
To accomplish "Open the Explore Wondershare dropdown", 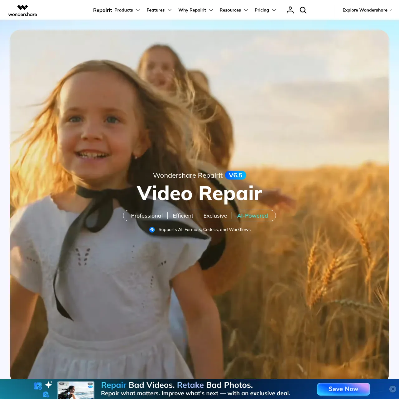I will pyautogui.click(x=367, y=10).
